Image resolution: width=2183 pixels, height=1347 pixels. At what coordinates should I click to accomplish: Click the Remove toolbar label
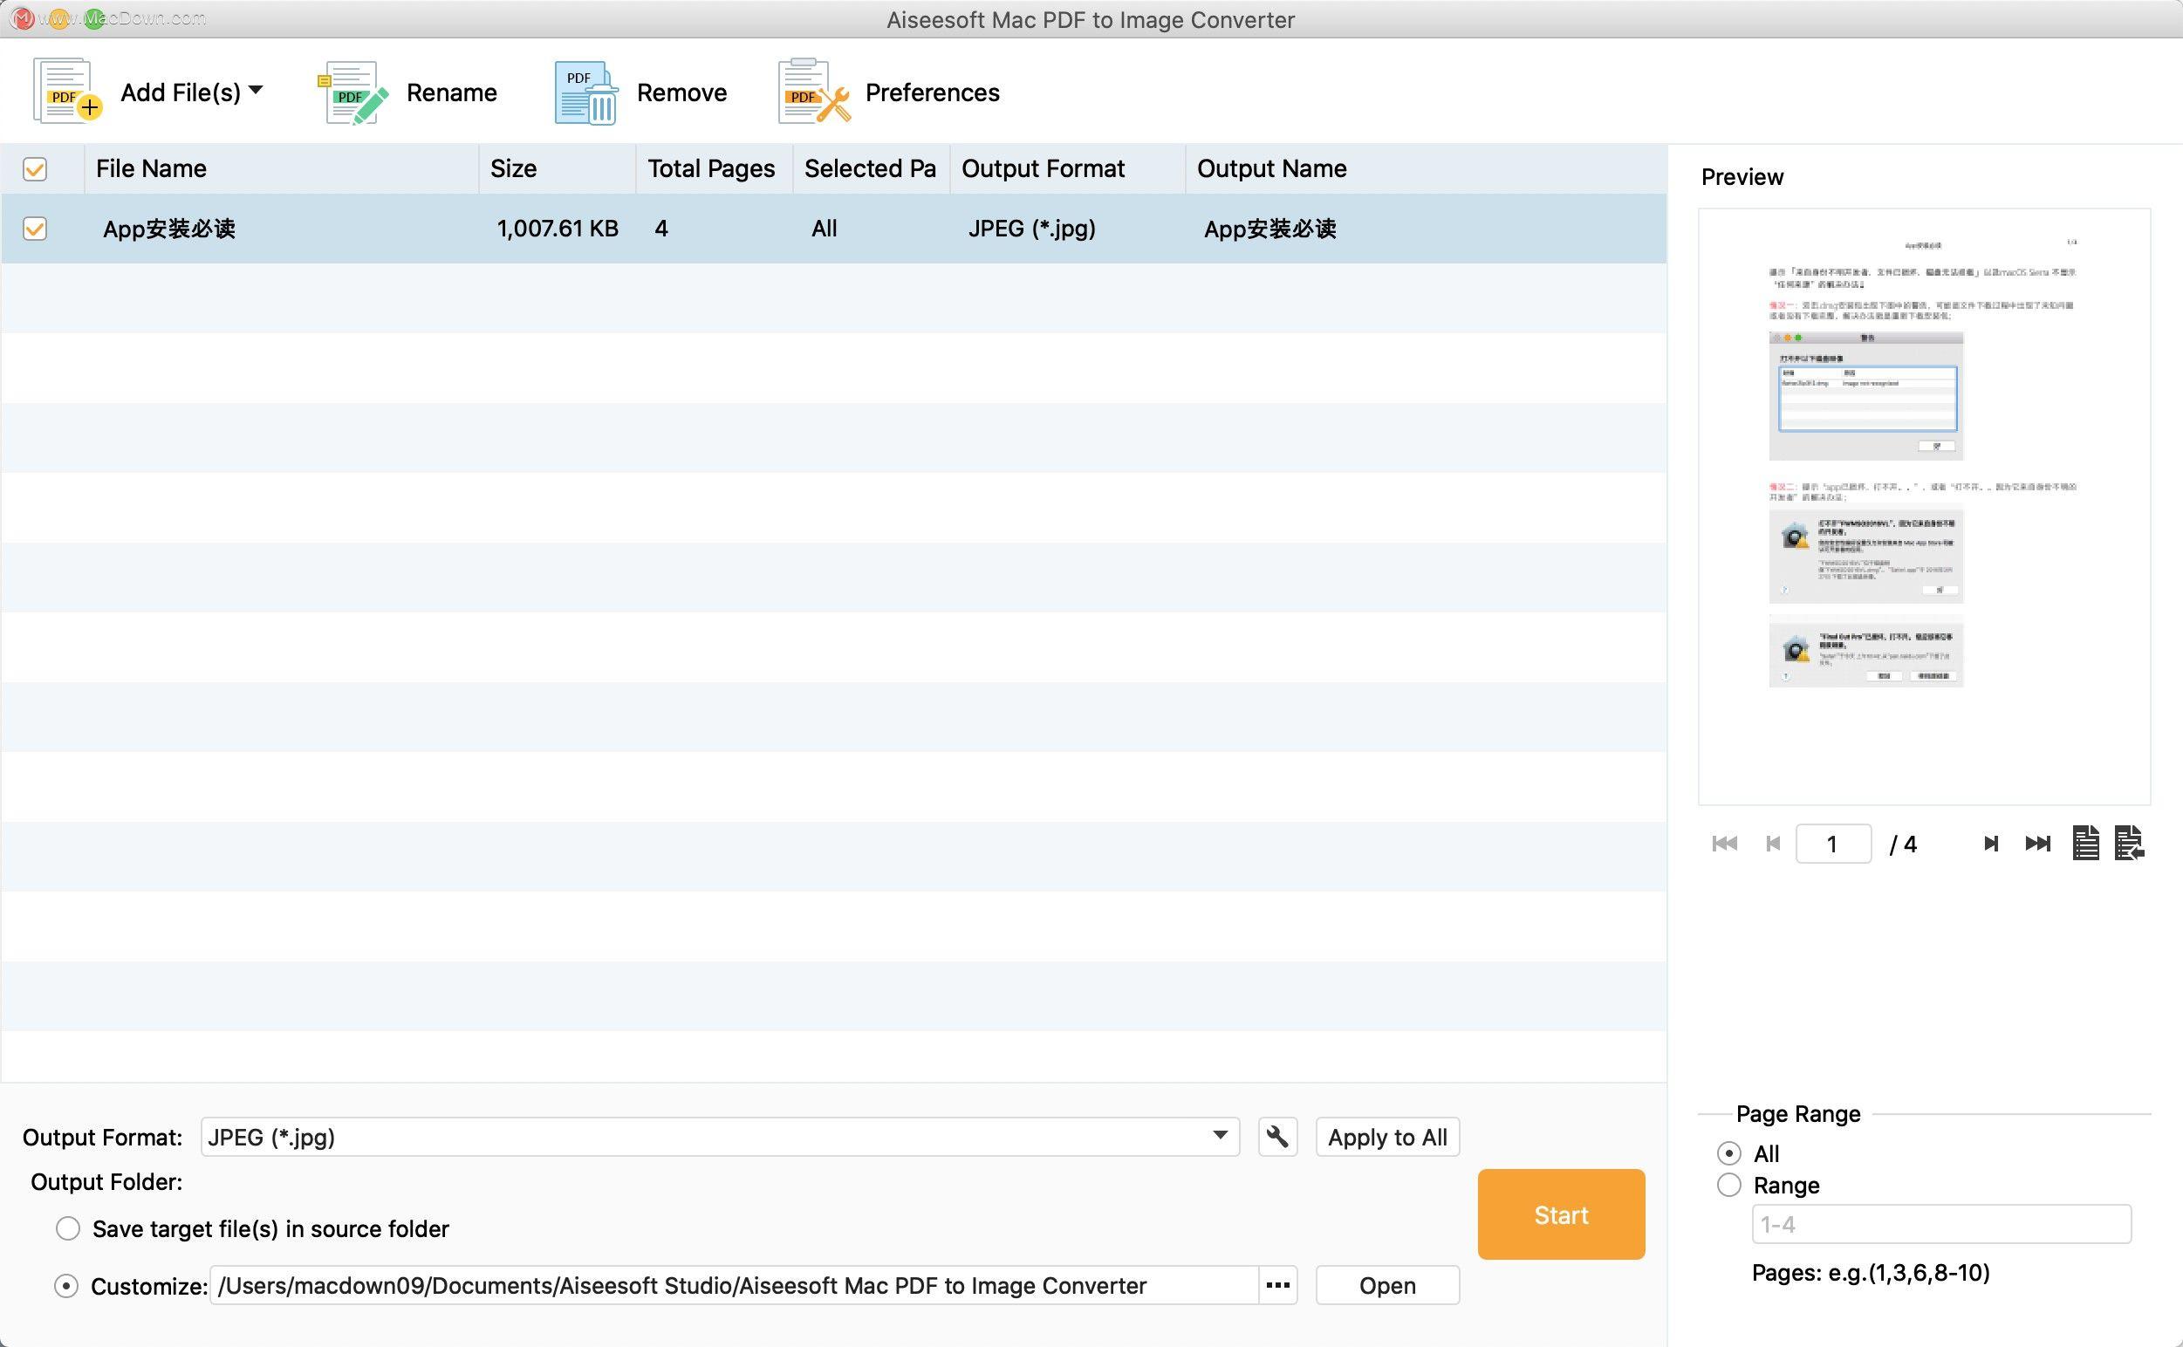(x=681, y=92)
